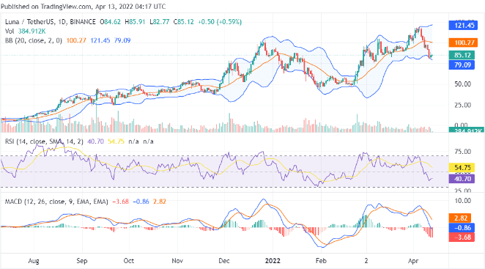This screenshot has width=485, height=269.
Task: Click the low price value L82.77
Action: tap(159, 22)
